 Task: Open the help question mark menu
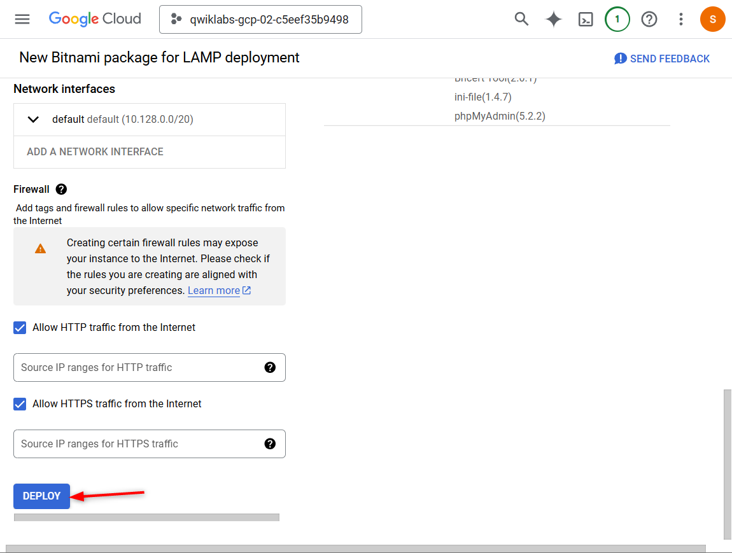(x=649, y=19)
